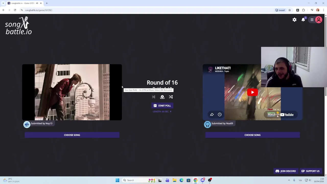This screenshot has width=327, height=184.
Task: Click Noa09's headphone avatar
Action: pyautogui.click(x=207, y=124)
